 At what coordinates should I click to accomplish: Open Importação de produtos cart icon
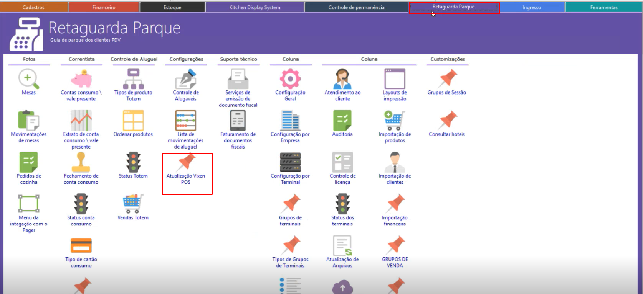395,121
